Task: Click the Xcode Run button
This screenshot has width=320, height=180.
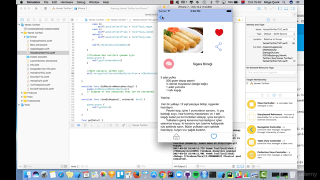Action: click(36, 8)
